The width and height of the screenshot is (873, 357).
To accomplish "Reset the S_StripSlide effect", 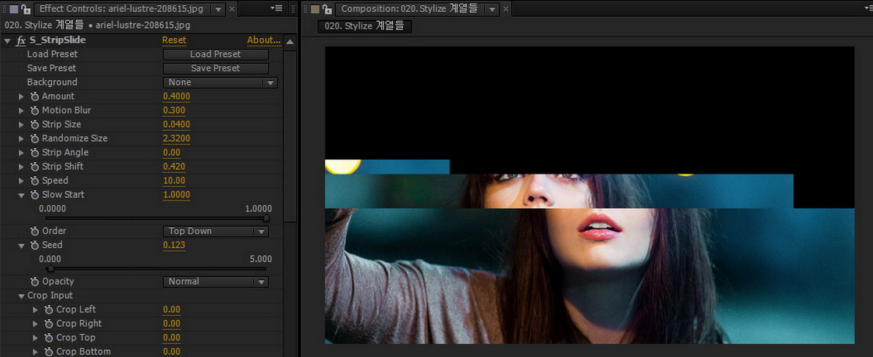I will (x=174, y=41).
